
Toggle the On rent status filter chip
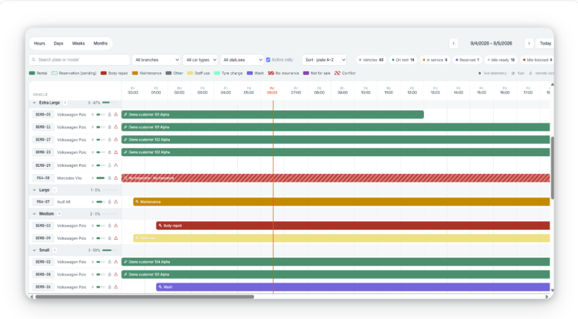(403, 60)
